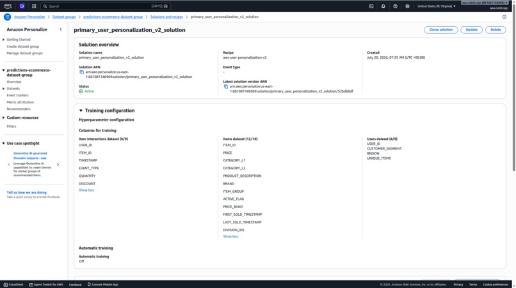This screenshot has width=516, height=288.
Task: Open the notifications bell
Action: click(x=383, y=6)
